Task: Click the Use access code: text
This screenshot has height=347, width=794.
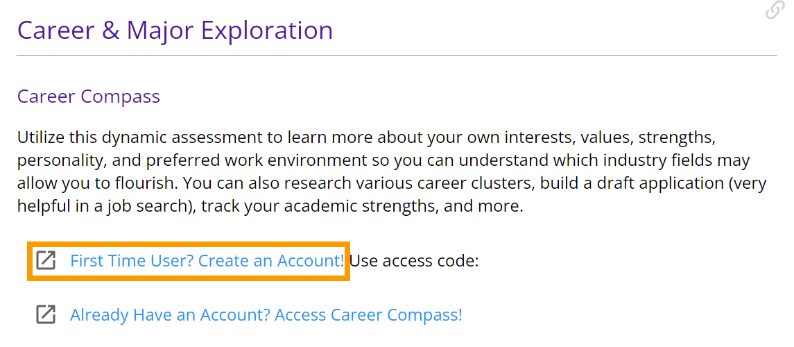Action: 414,261
